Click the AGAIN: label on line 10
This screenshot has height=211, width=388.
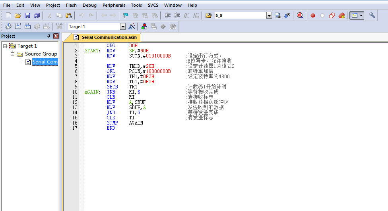tap(93, 92)
